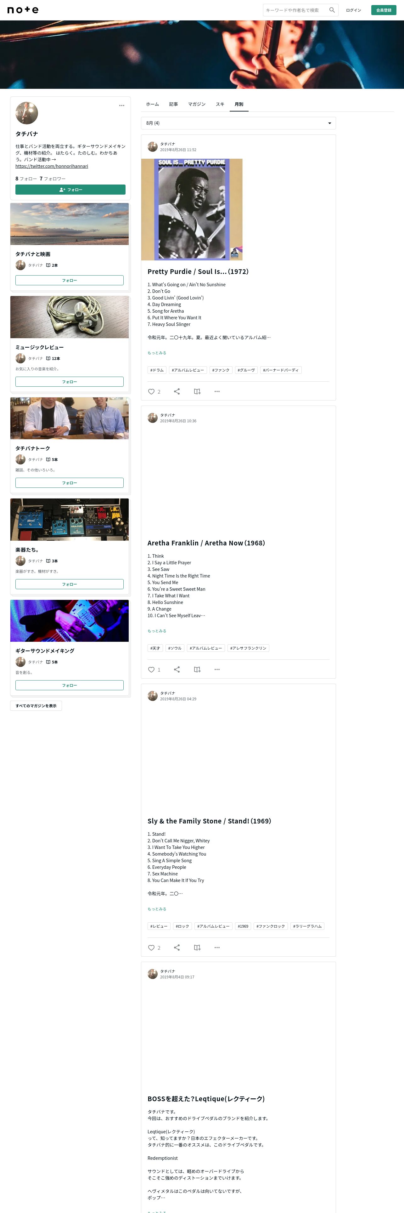Open the タチバナと映画 beach thumbnail
Viewport: 404px width, 1213px height.
(70, 224)
